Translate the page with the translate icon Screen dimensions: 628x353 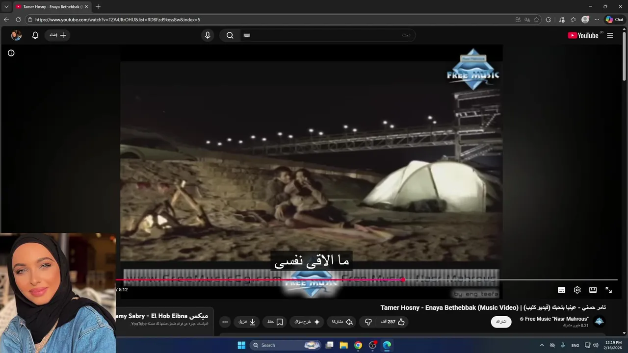click(x=527, y=20)
